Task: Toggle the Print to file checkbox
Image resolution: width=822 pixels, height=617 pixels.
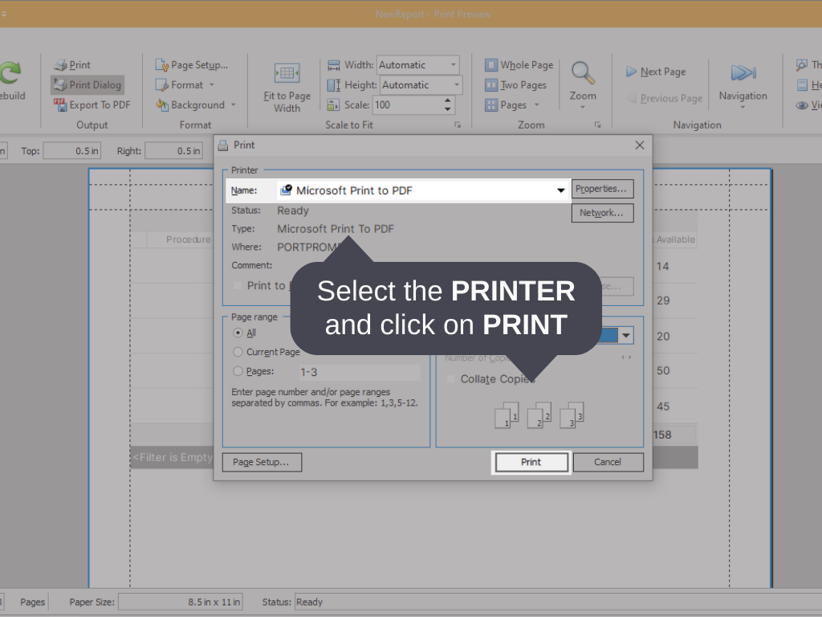Action: point(238,286)
